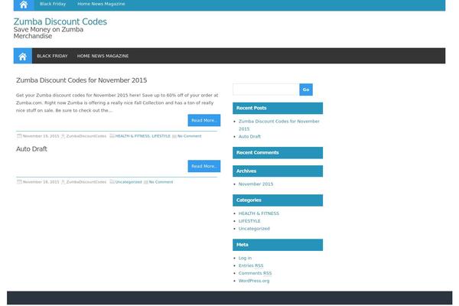Open Black Friday in the top blue bar
This screenshot has width=459, height=306.
pyautogui.click(x=53, y=4)
